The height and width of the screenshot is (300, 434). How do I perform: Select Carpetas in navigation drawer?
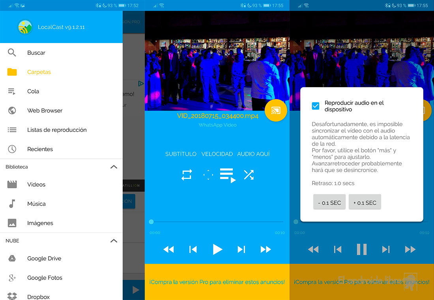[x=39, y=72]
